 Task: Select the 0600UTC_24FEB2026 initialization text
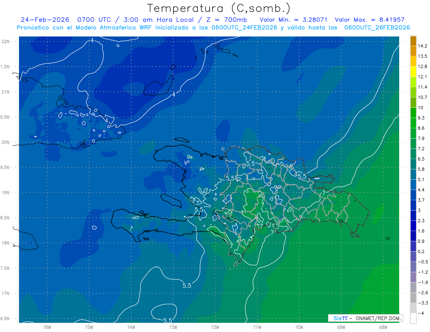click(244, 28)
